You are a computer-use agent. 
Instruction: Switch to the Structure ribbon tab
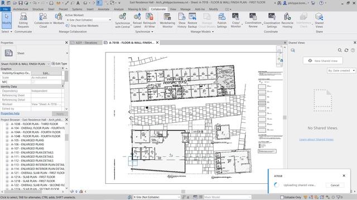[38, 9]
